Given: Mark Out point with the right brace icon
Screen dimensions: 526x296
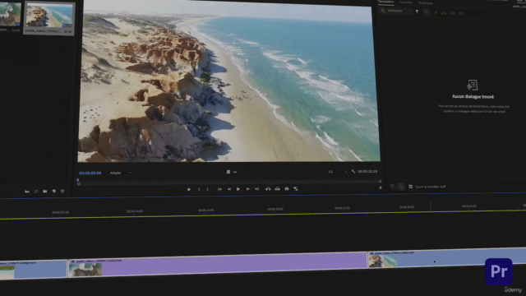Looking at the screenshot, I should 208,190.
